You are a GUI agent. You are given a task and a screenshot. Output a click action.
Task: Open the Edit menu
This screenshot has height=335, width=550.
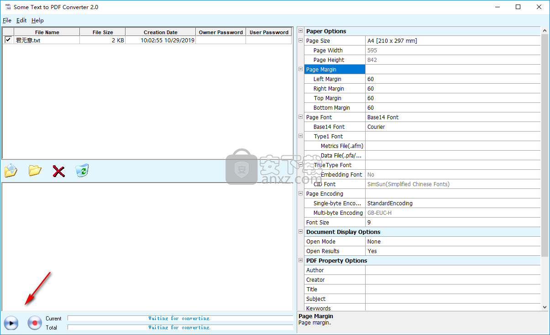(21, 20)
